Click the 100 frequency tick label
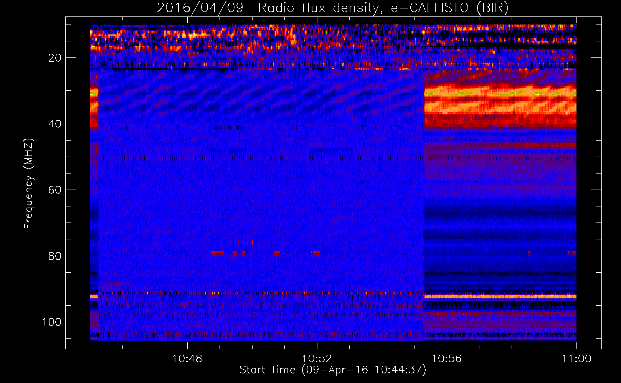 (52, 322)
